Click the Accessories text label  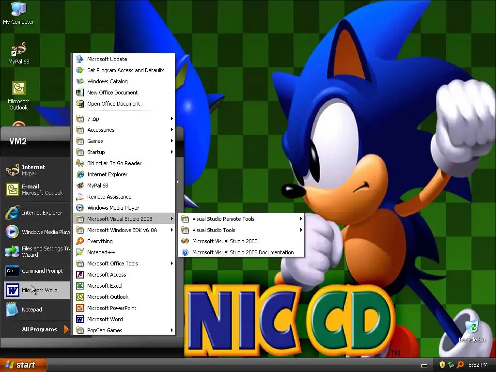click(101, 130)
